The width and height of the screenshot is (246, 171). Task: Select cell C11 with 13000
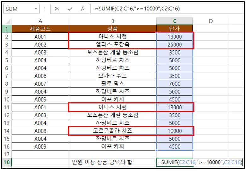[174, 107]
